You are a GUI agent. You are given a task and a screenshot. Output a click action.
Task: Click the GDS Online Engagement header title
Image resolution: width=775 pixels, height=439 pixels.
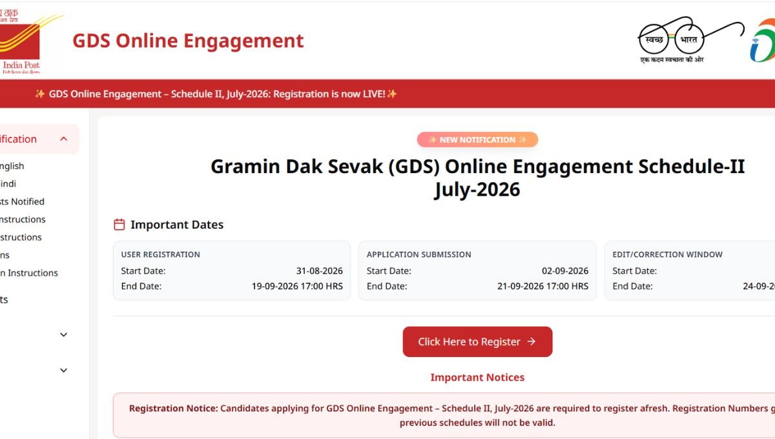point(188,41)
